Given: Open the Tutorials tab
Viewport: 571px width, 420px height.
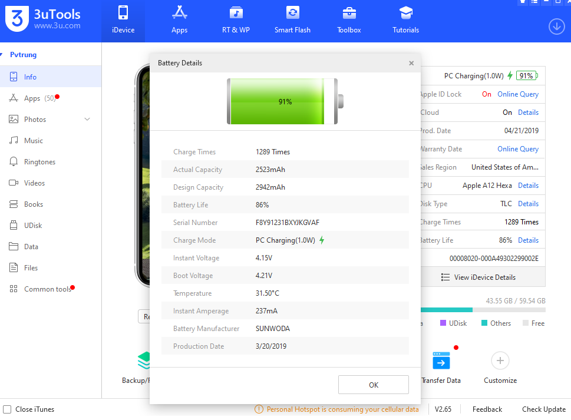Looking at the screenshot, I should coord(405,21).
